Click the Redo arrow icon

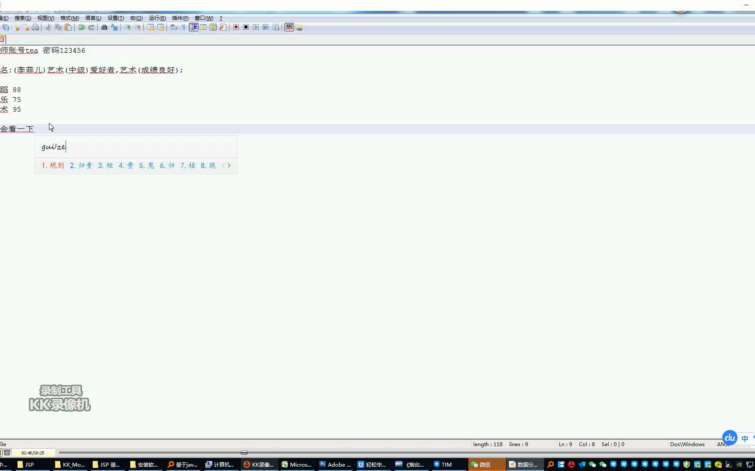tap(91, 27)
